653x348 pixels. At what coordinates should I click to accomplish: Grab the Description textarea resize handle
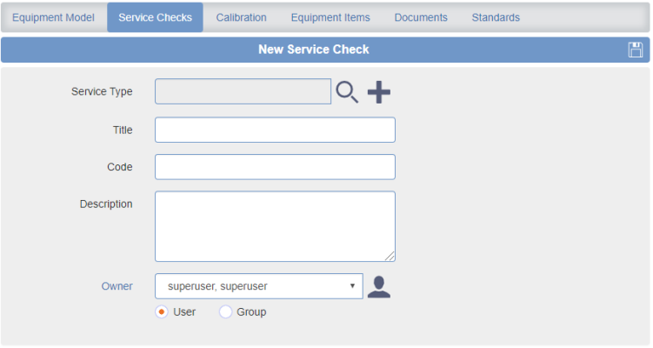[x=390, y=257]
